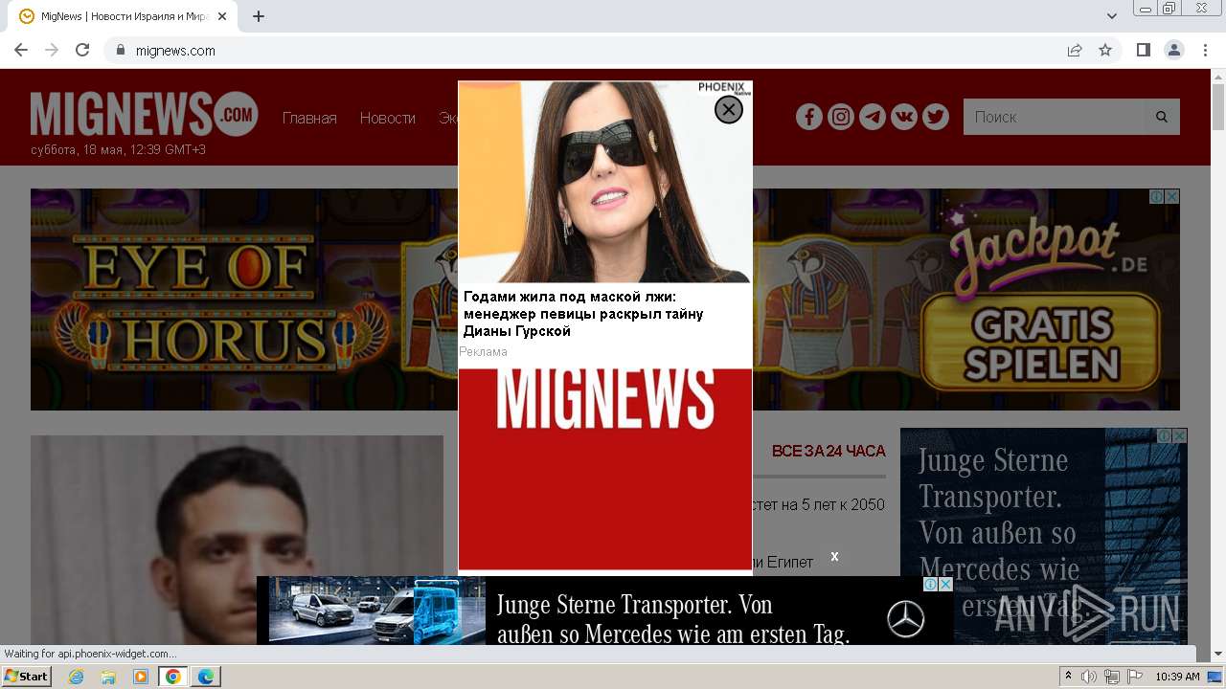The image size is (1226, 689).
Task: Click the PHOENIX native ad label
Action: point(723,88)
